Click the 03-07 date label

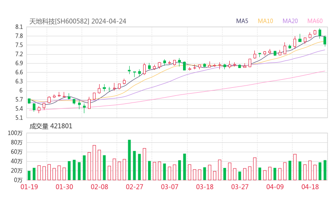click(170, 187)
